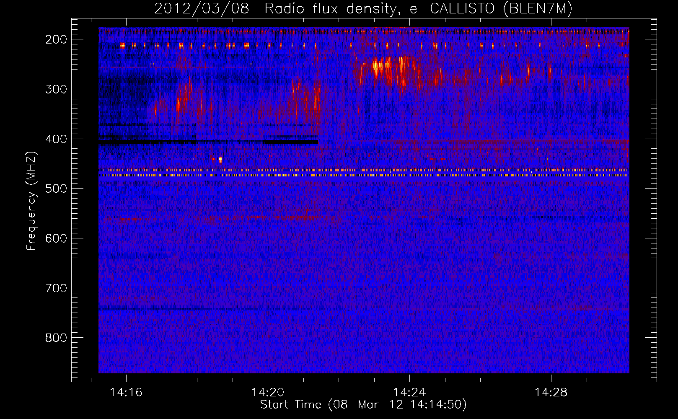This screenshot has height=419, width=678.
Task: Click the 500 frequency tick label
Action: click(x=56, y=189)
